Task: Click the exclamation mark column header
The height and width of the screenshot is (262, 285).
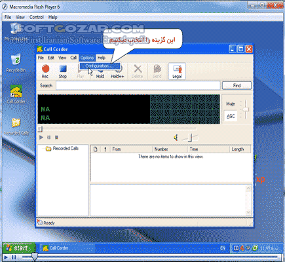Action: tap(105, 149)
